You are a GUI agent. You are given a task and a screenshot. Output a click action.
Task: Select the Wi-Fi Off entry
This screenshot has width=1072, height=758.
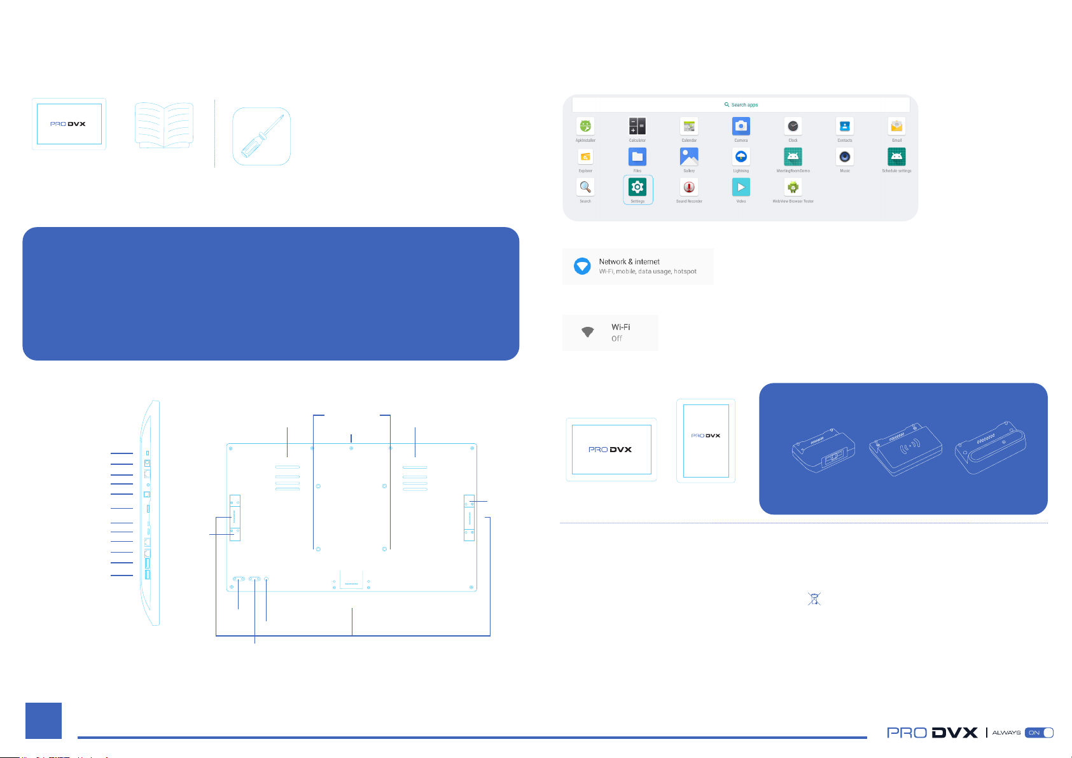click(609, 333)
